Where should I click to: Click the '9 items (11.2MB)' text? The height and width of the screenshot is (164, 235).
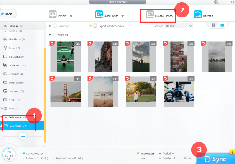[x=37, y=158]
